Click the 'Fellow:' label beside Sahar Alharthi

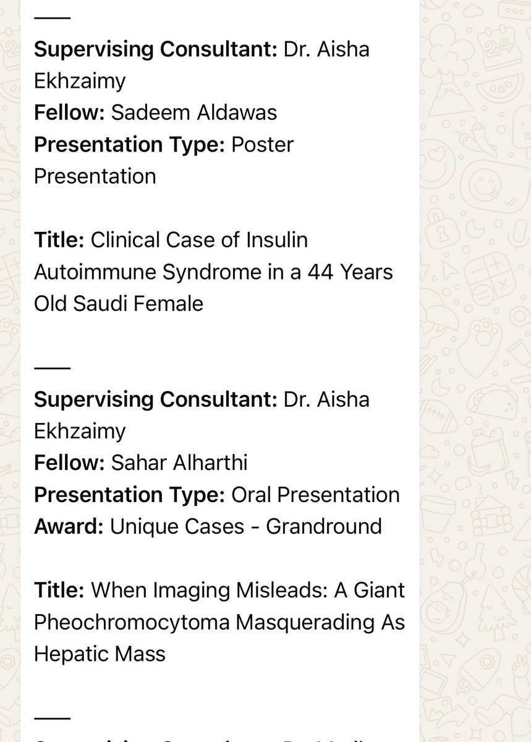[69, 463]
